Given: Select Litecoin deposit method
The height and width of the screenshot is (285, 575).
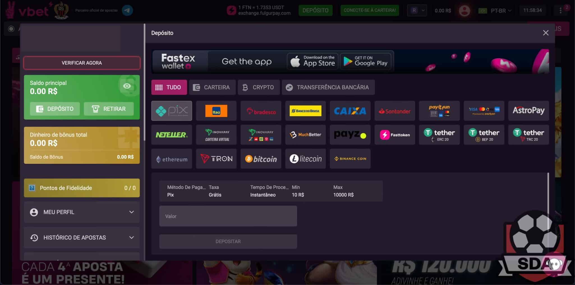Looking at the screenshot, I should click(305, 159).
